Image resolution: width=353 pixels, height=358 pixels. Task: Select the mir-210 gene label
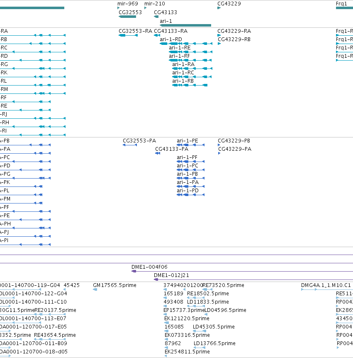pos(154,4)
